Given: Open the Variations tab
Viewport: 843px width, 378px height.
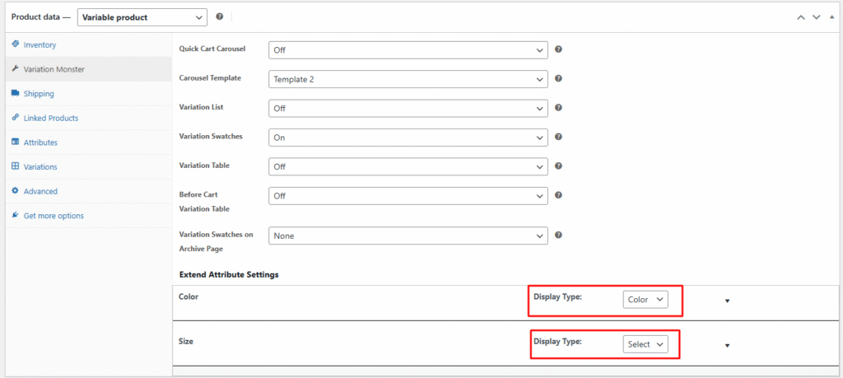Looking at the screenshot, I should pos(40,166).
